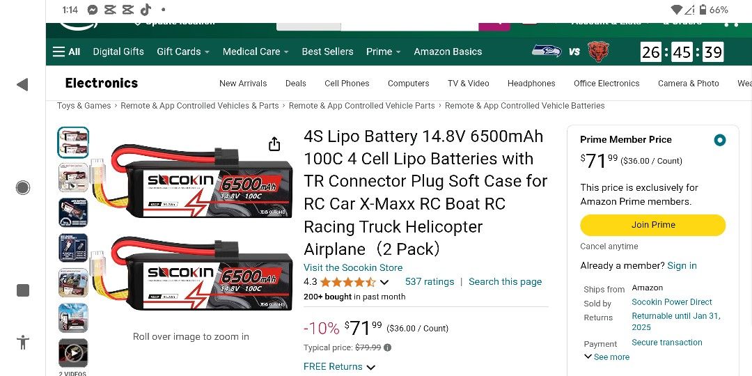
Task: Open the product videos thumbnail
Action: [73, 353]
